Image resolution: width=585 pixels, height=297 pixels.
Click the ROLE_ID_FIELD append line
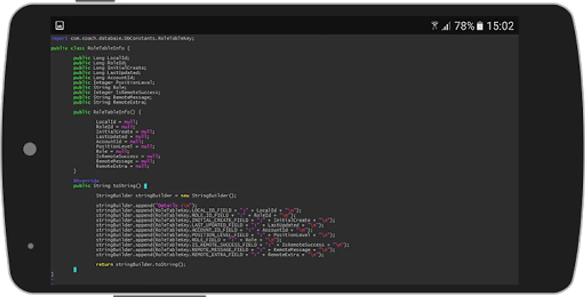[x=196, y=215]
